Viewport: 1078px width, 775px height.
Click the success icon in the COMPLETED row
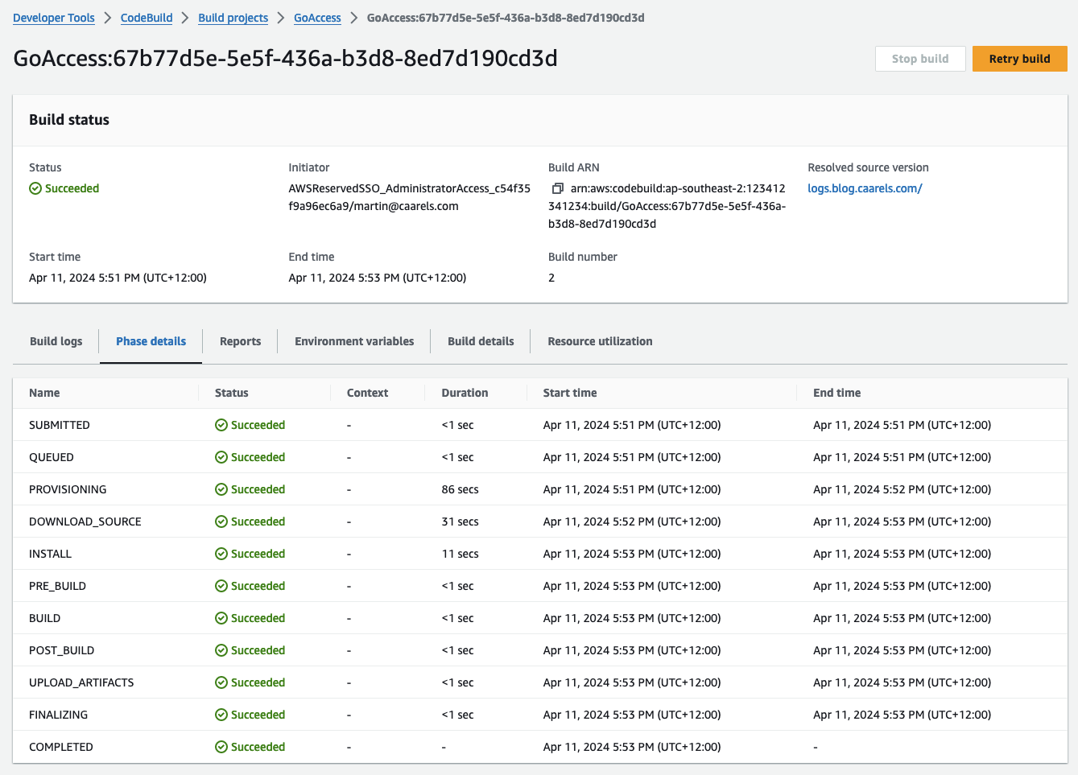click(x=221, y=747)
